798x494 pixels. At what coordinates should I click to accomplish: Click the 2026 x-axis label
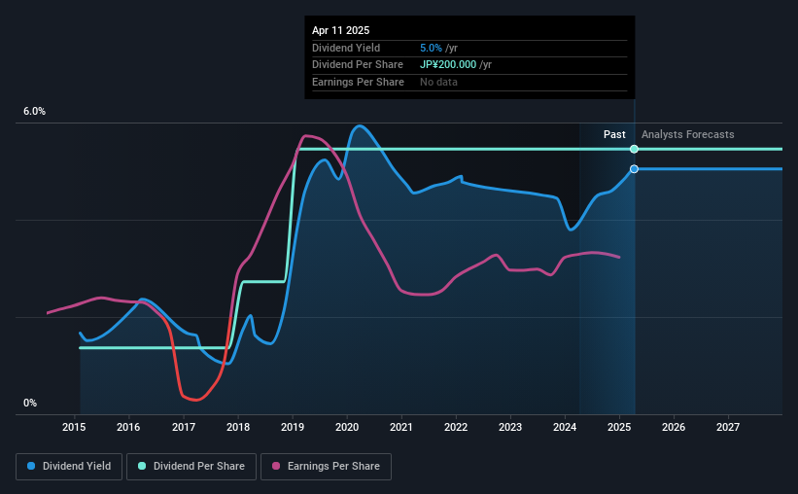tap(674, 427)
